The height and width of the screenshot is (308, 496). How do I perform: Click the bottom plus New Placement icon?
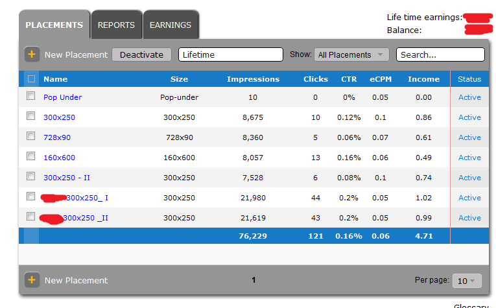[x=32, y=280]
